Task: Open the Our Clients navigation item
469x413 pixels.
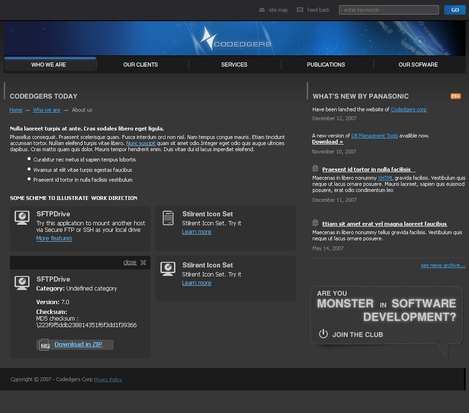Action: [141, 65]
